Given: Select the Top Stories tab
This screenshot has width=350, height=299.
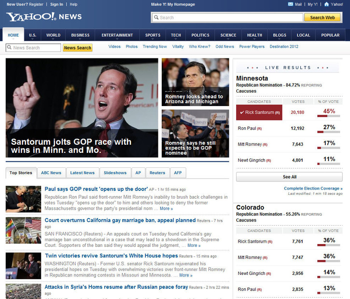Looking at the screenshot, I should point(21,173).
